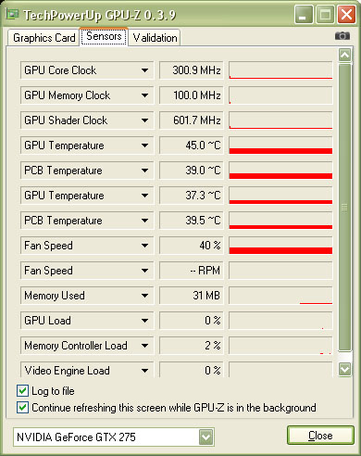Toggle the Log to file checkbox
This screenshot has height=456, width=361.
[22, 391]
